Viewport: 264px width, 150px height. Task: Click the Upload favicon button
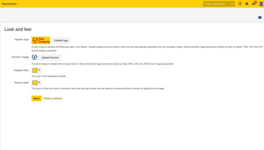tap(50, 58)
